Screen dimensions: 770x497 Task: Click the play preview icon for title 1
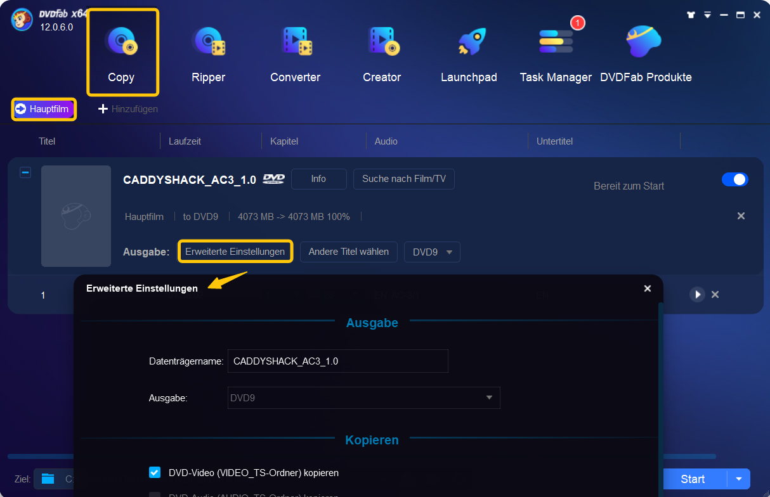[697, 294]
